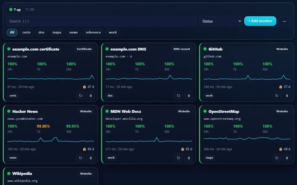Click the developer.mozilla.org address
The width and height of the screenshot is (297, 185).
(124, 119)
